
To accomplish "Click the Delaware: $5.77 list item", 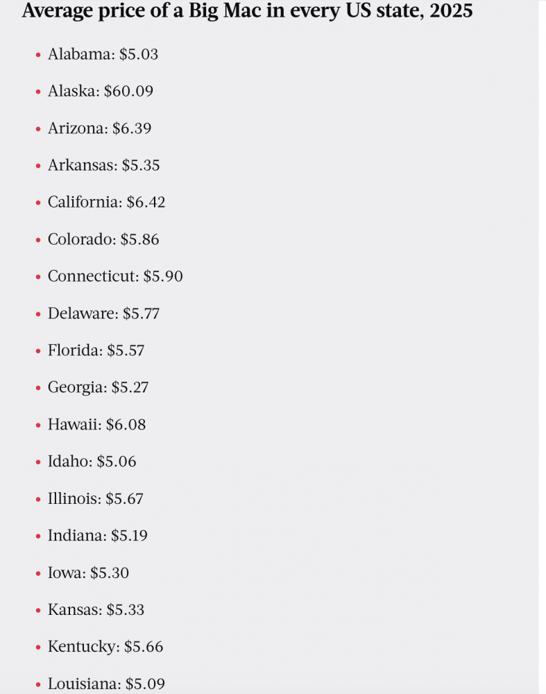I will coord(103,314).
